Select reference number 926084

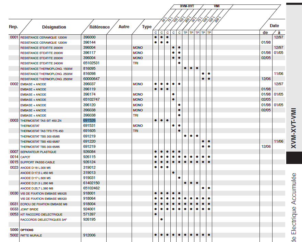coord(89,152)
